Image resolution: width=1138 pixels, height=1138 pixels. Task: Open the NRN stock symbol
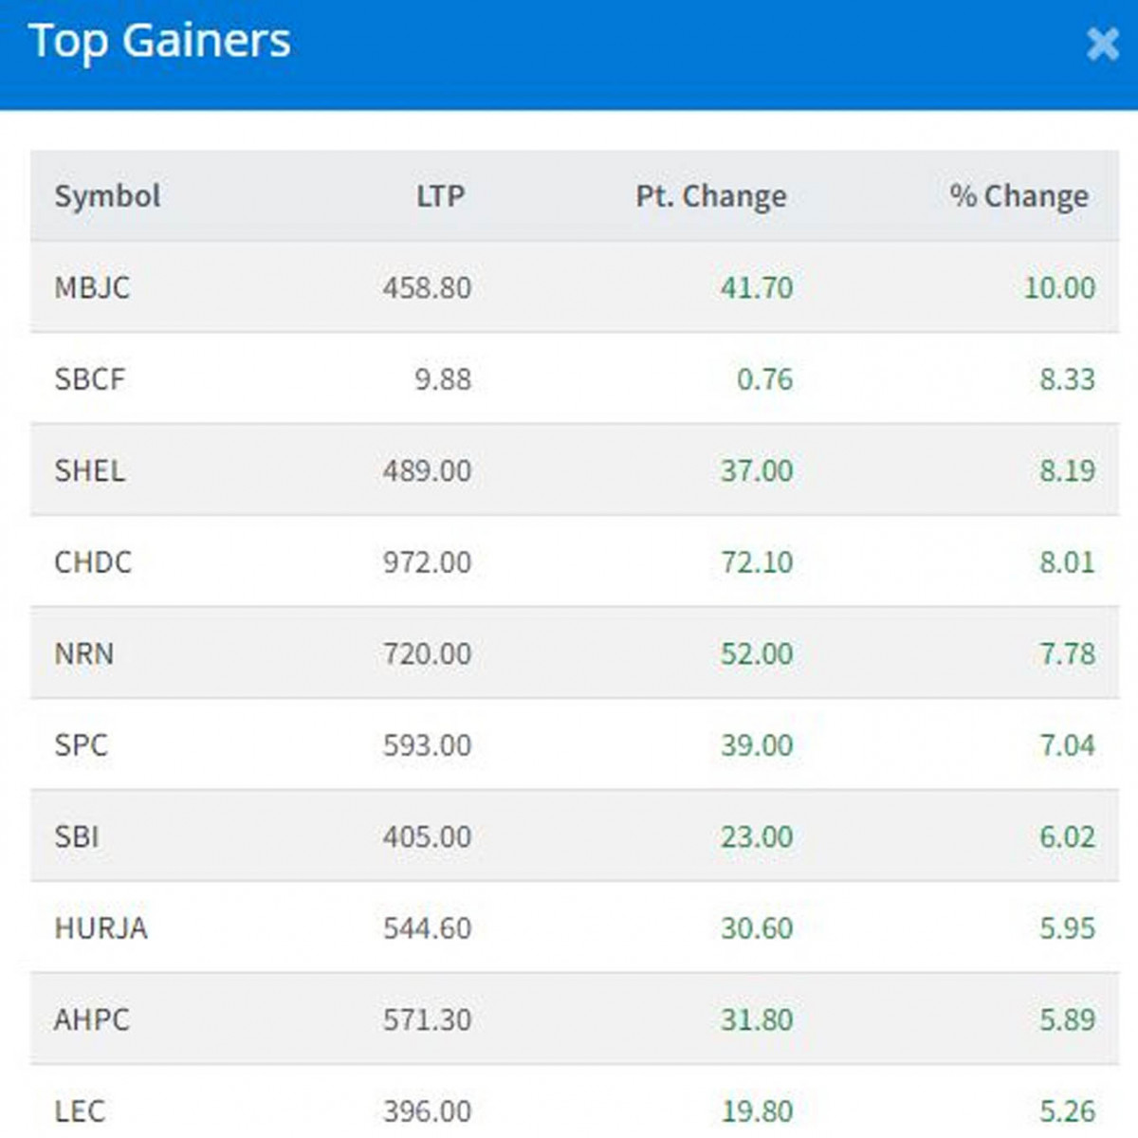pyautogui.click(x=84, y=653)
